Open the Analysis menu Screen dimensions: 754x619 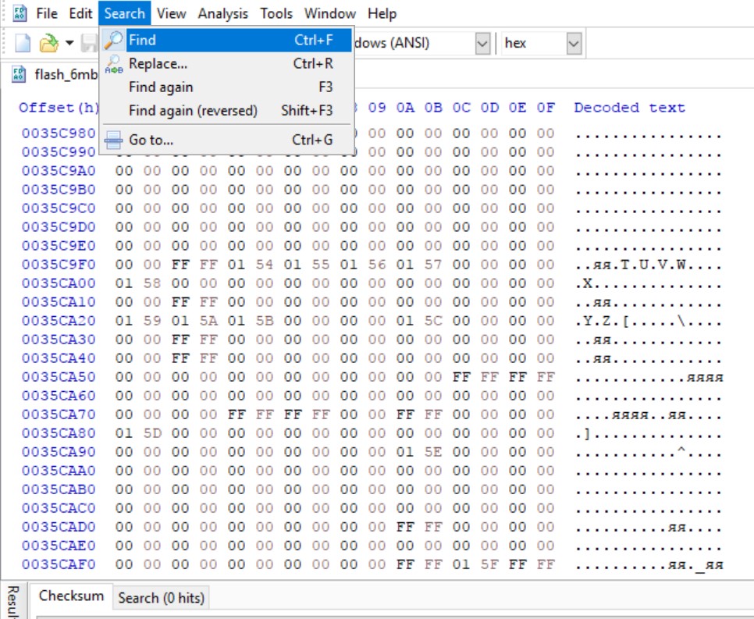point(222,13)
